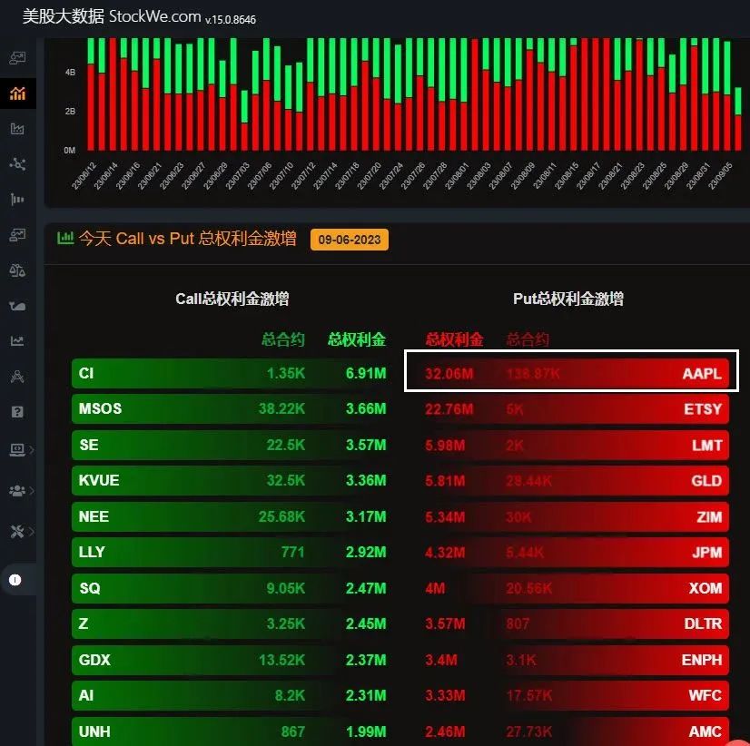
Task: Open the UNH call row
Action: point(232,731)
